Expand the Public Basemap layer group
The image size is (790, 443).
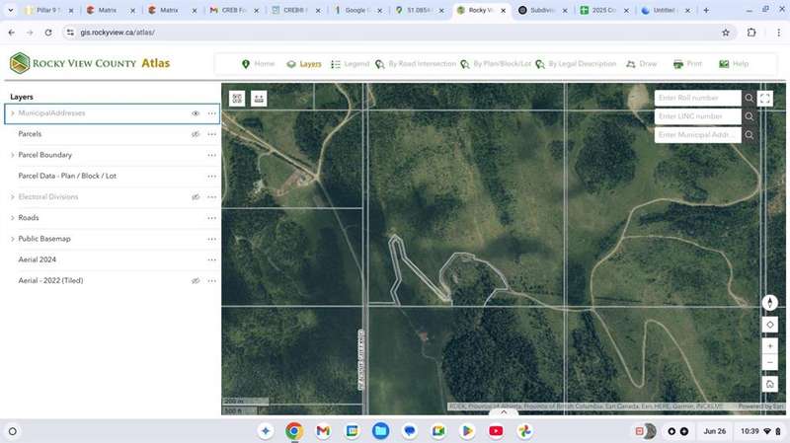coord(13,239)
